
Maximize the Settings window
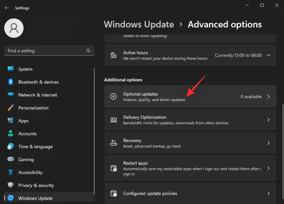pyautogui.click(x=262, y=5)
